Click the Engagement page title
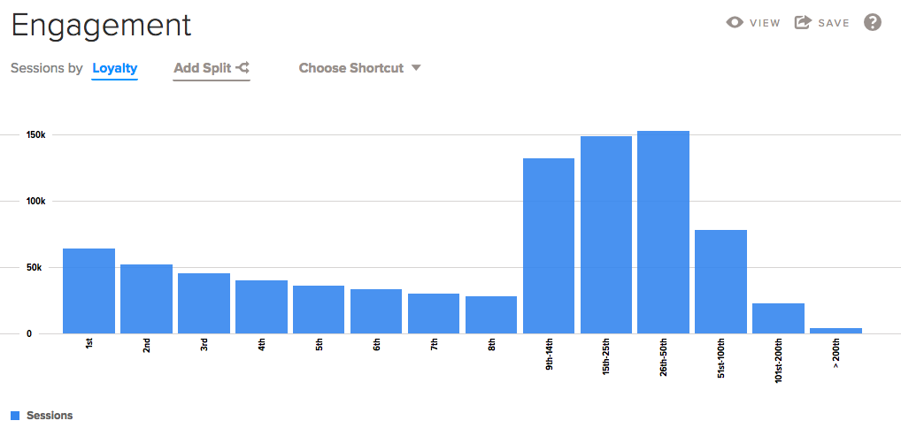Image resolution: width=901 pixels, height=436 pixels. pyautogui.click(x=101, y=25)
